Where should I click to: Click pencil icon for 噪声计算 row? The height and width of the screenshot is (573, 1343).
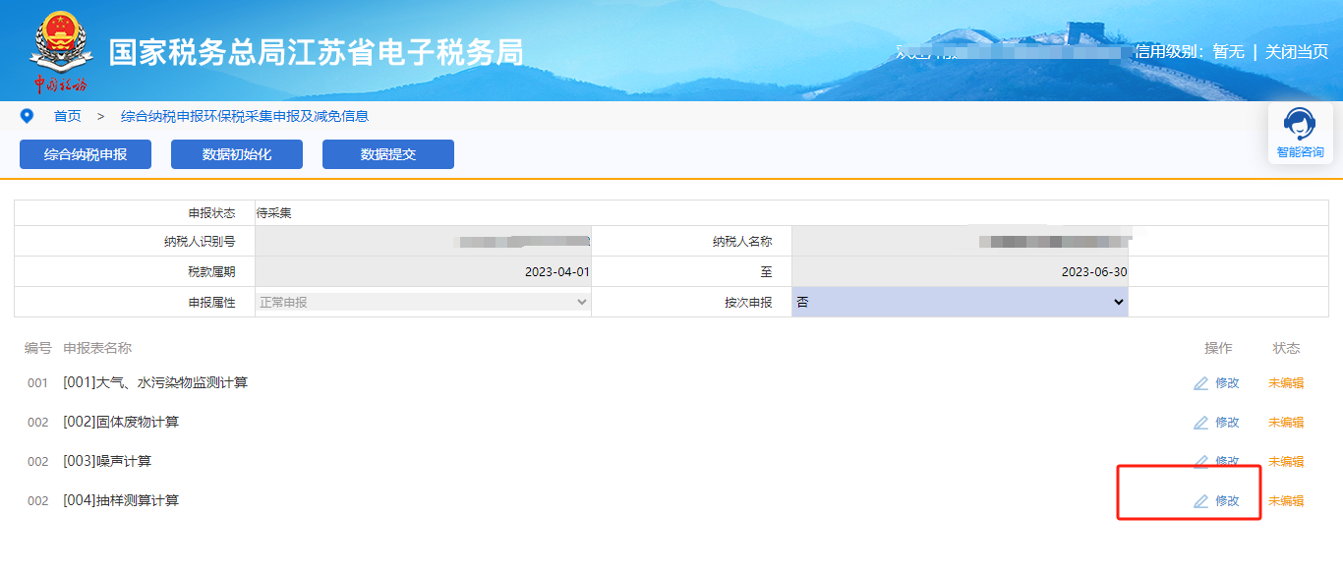pos(1200,462)
